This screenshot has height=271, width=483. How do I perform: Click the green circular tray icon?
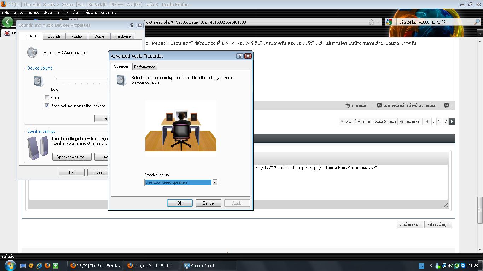coord(457,266)
